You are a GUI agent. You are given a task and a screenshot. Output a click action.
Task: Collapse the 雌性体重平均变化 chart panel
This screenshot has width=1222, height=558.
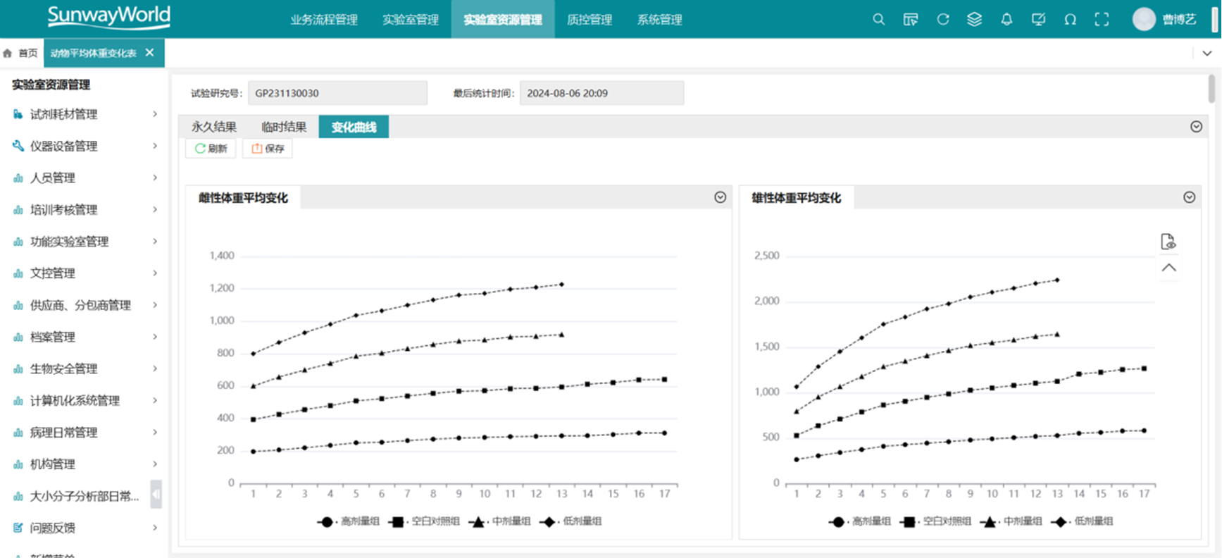(x=720, y=197)
